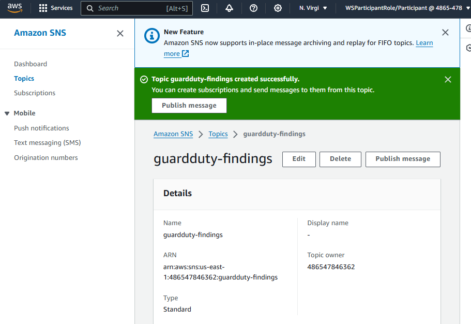This screenshot has height=324, width=471.
Task: Click the Delete button for the topic
Action: tap(340, 159)
